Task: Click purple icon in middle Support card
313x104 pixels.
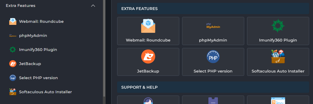Action: pyautogui.click(x=213, y=101)
